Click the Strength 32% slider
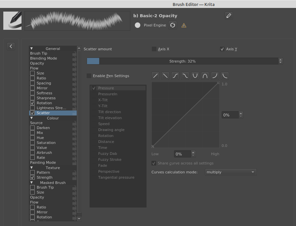 point(182,61)
